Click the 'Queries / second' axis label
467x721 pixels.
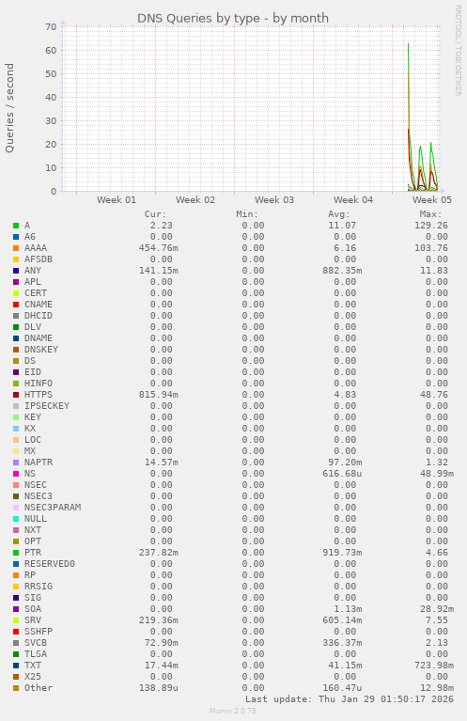[9, 108]
